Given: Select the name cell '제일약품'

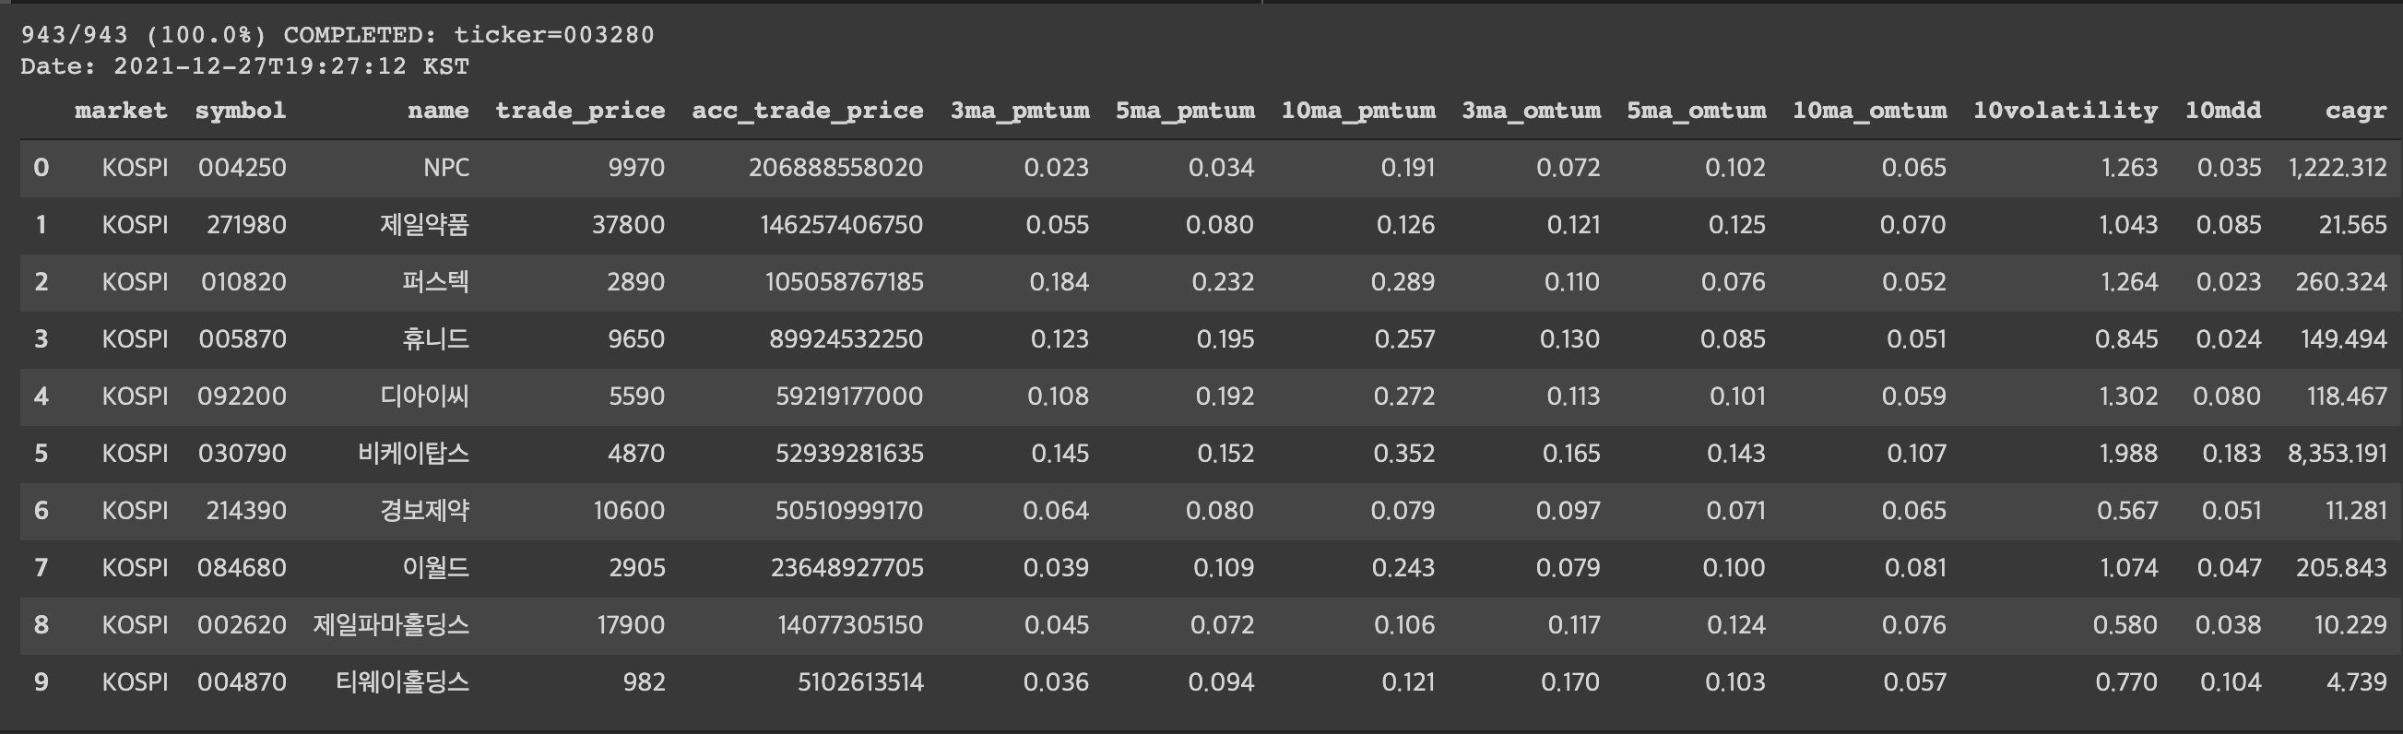Looking at the screenshot, I should click(x=424, y=225).
